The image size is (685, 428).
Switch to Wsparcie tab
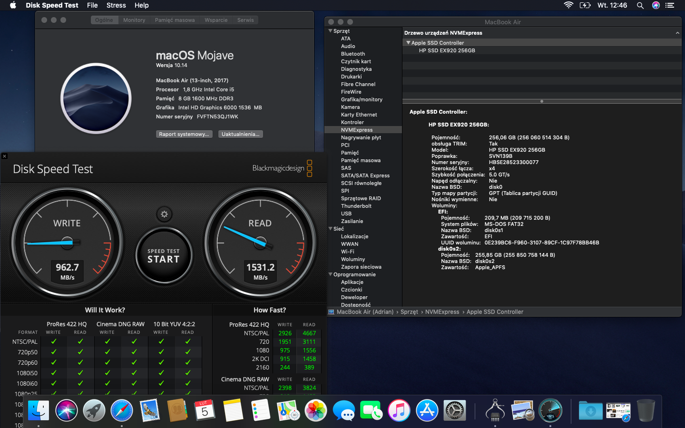tap(216, 20)
